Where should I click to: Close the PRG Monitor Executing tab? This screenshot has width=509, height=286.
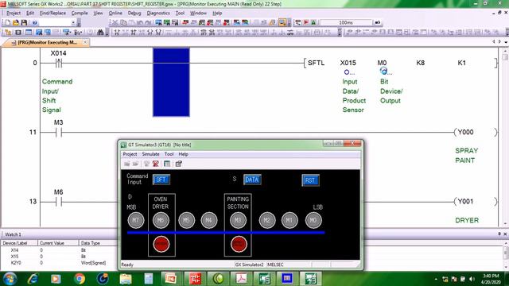[85, 42]
